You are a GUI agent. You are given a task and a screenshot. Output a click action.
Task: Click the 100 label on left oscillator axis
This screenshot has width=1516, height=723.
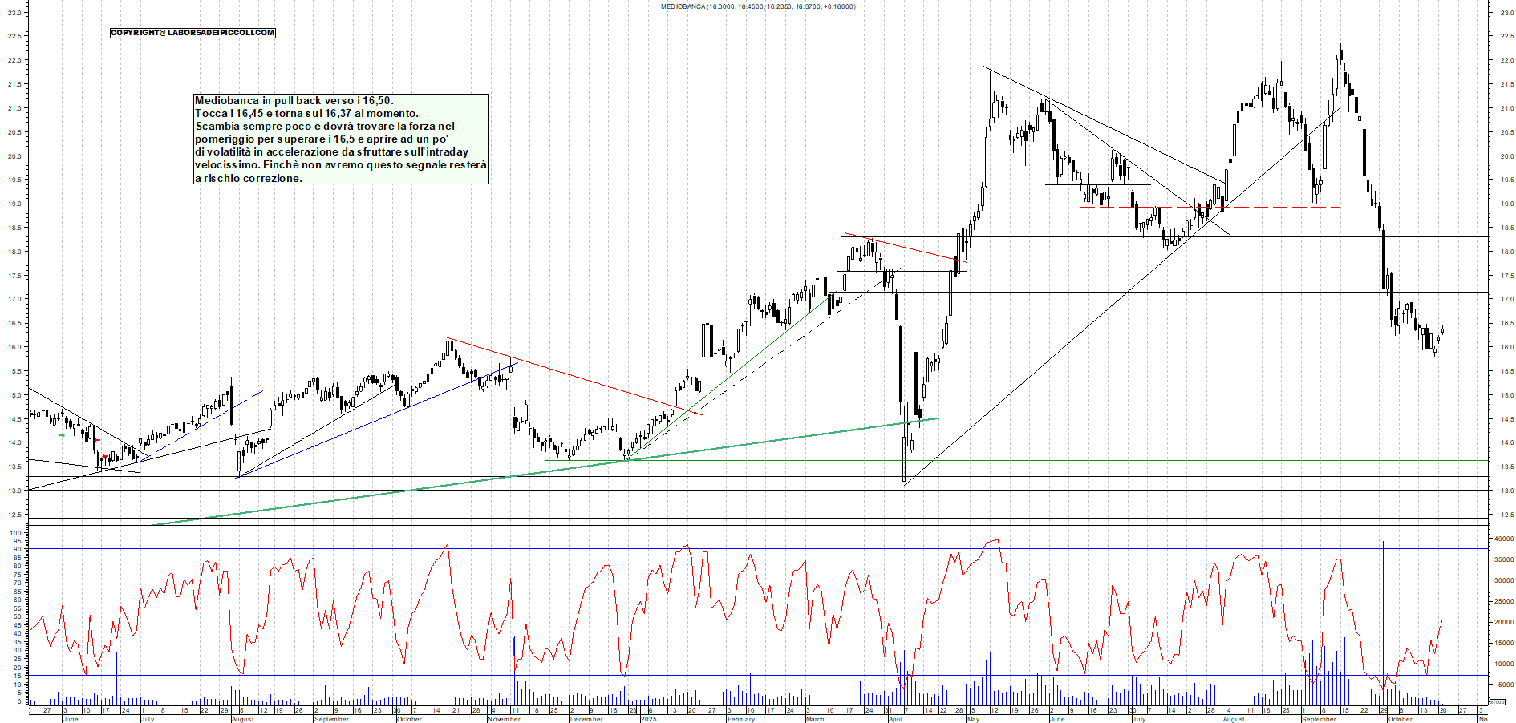16,533
